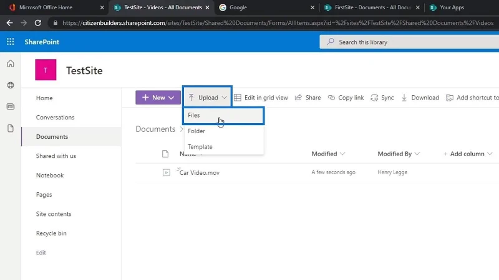Open Conversations in site navigation
The width and height of the screenshot is (499, 280).
click(x=55, y=118)
